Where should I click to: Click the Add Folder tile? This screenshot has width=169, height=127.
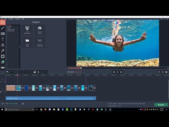pos(27,42)
